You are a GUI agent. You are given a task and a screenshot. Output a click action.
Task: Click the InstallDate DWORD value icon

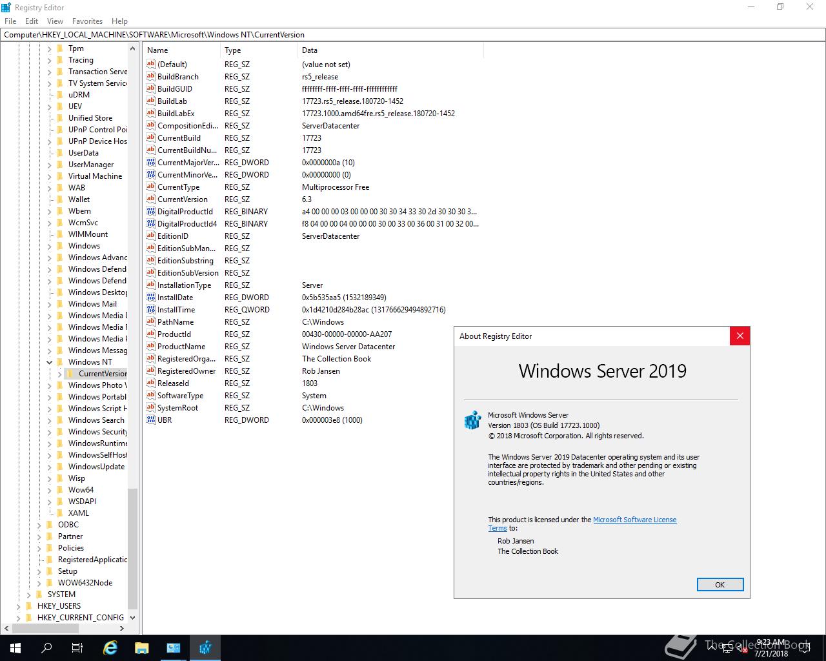(x=151, y=297)
